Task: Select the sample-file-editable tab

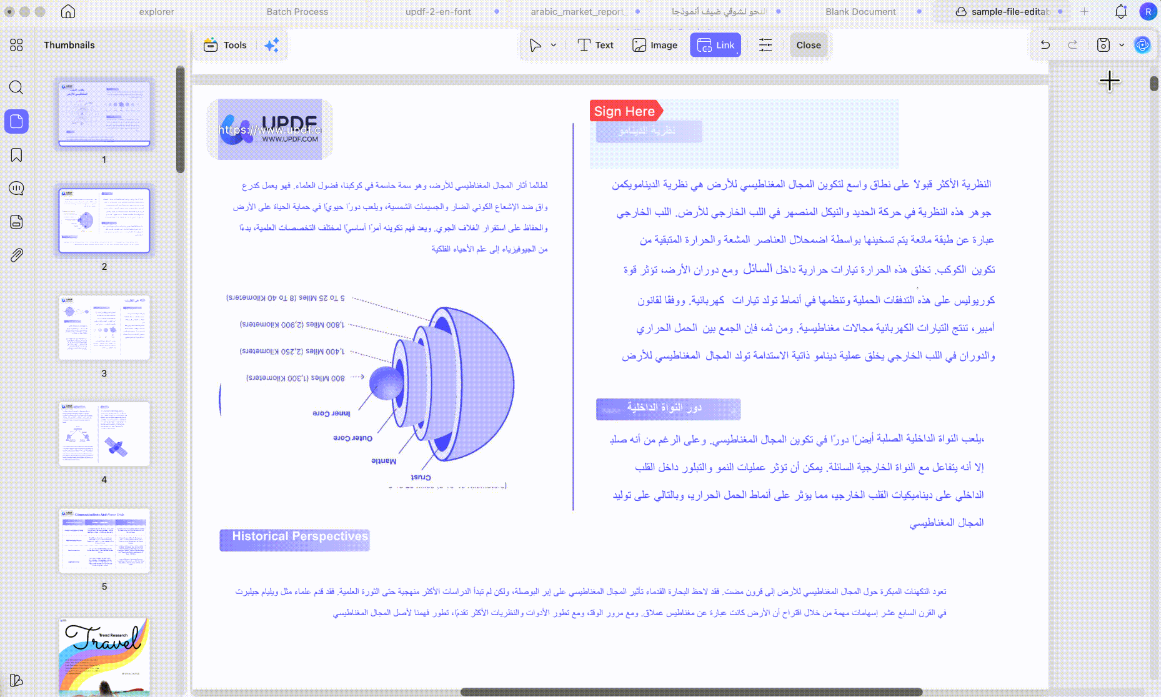Action: (1003, 11)
